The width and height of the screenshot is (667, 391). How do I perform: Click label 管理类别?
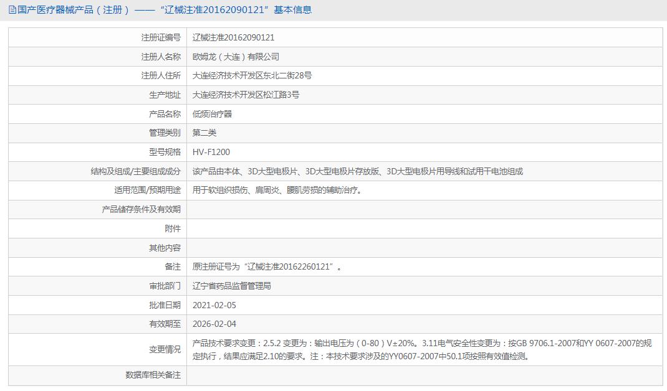pos(165,133)
